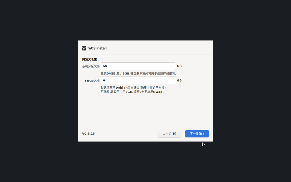This screenshot has width=291, height=182.
Task: Click the 自定义设置 section heading
Action: tap(90, 59)
